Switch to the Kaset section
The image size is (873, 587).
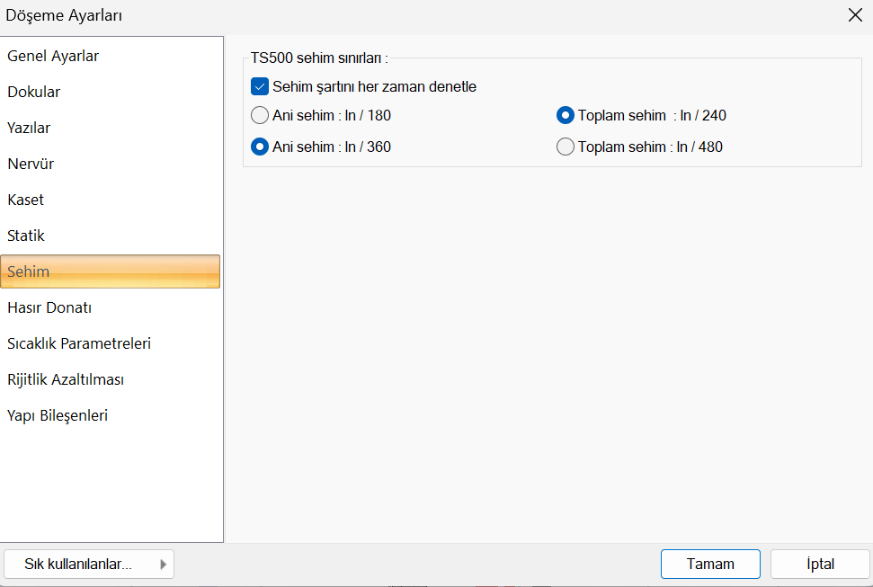[x=26, y=200]
